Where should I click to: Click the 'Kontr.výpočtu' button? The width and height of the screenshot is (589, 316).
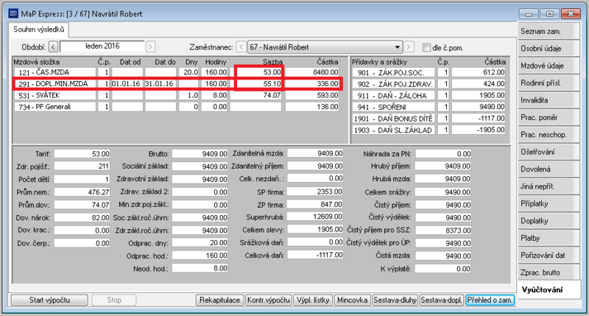pos(269,300)
